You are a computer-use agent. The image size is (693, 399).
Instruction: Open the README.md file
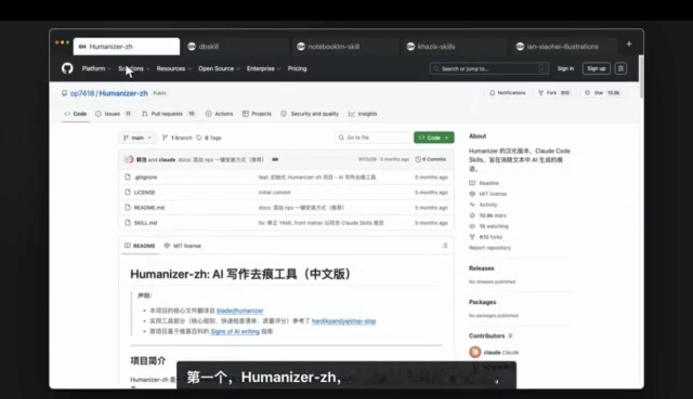pyautogui.click(x=149, y=207)
